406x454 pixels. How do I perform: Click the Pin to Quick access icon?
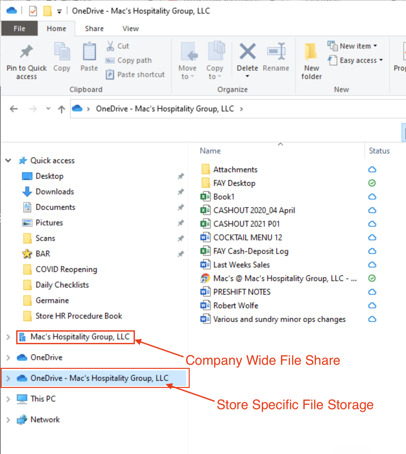(27, 52)
